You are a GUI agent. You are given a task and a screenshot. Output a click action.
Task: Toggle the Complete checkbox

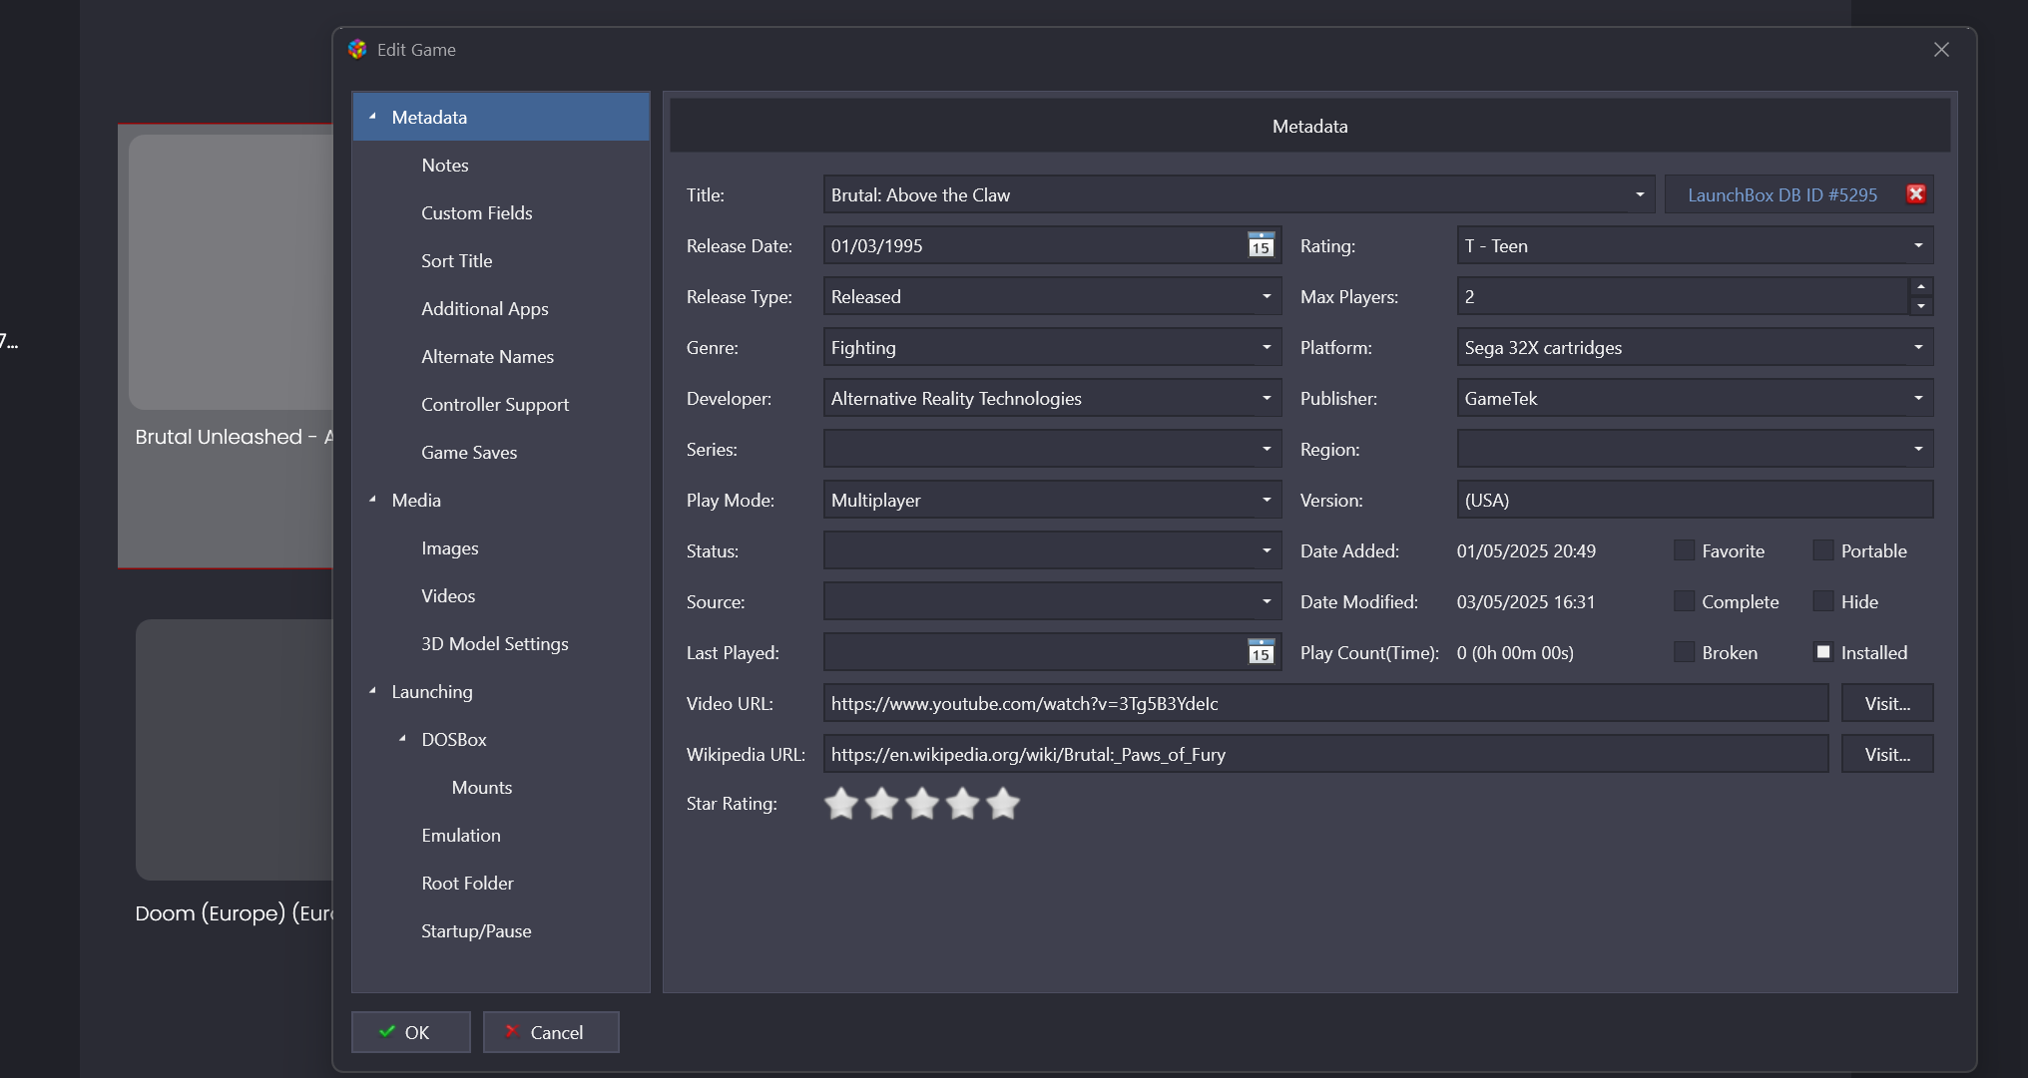pos(1685,601)
